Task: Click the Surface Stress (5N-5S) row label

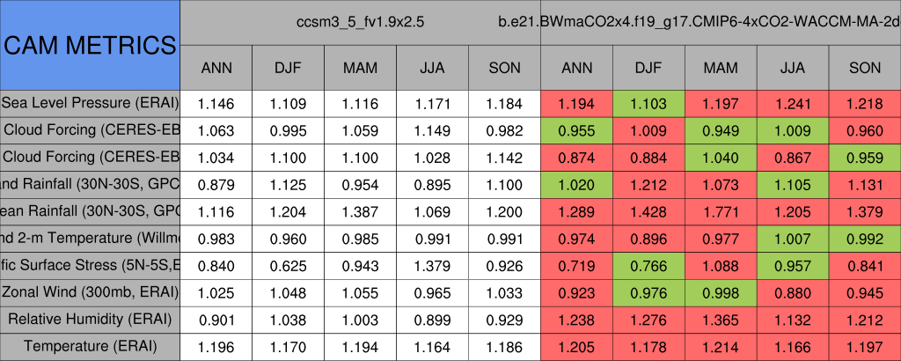Action: click(x=90, y=265)
